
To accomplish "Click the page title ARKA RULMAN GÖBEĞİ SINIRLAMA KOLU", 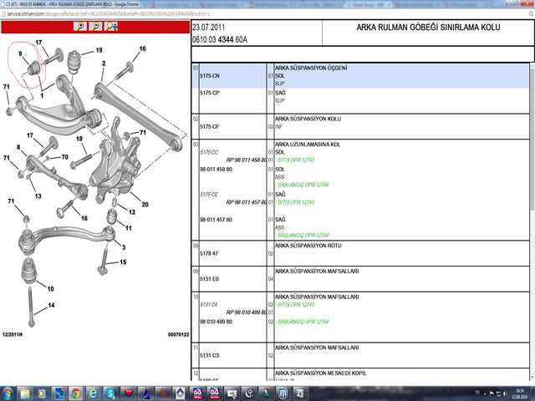I will 428,28.
